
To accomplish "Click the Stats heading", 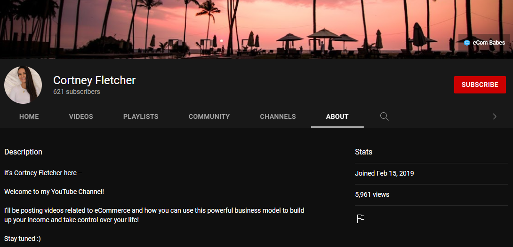I will pos(363,152).
